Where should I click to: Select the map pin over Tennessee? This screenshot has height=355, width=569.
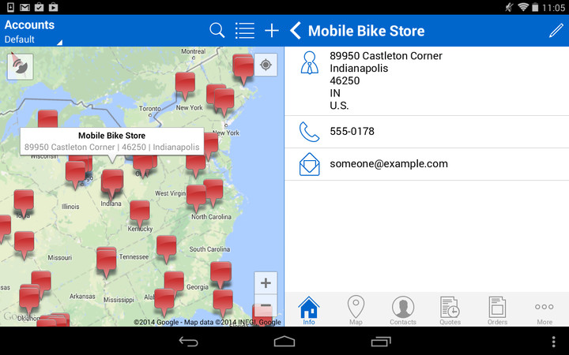click(107, 262)
